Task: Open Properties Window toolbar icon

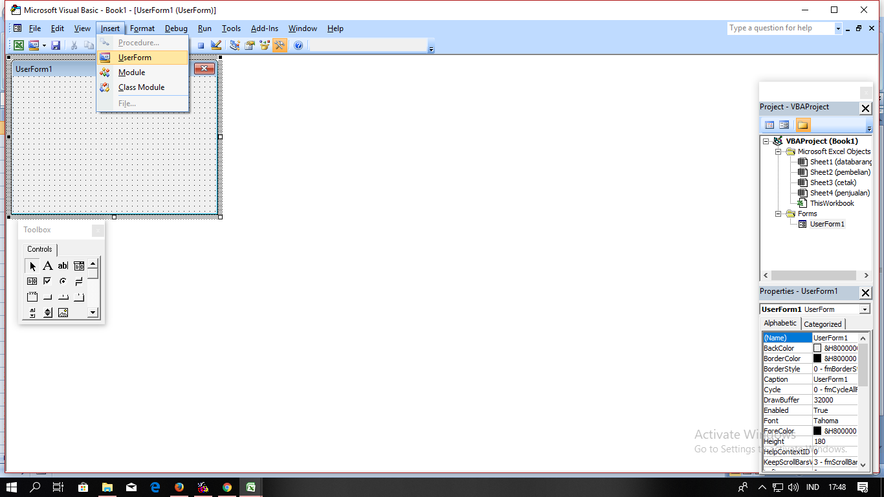Action: point(250,45)
